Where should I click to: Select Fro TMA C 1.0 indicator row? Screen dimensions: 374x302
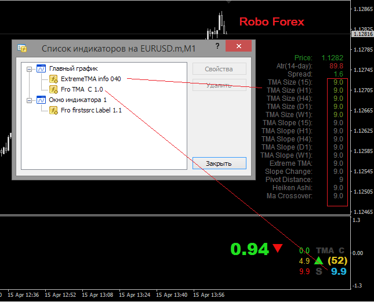(x=82, y=89)
